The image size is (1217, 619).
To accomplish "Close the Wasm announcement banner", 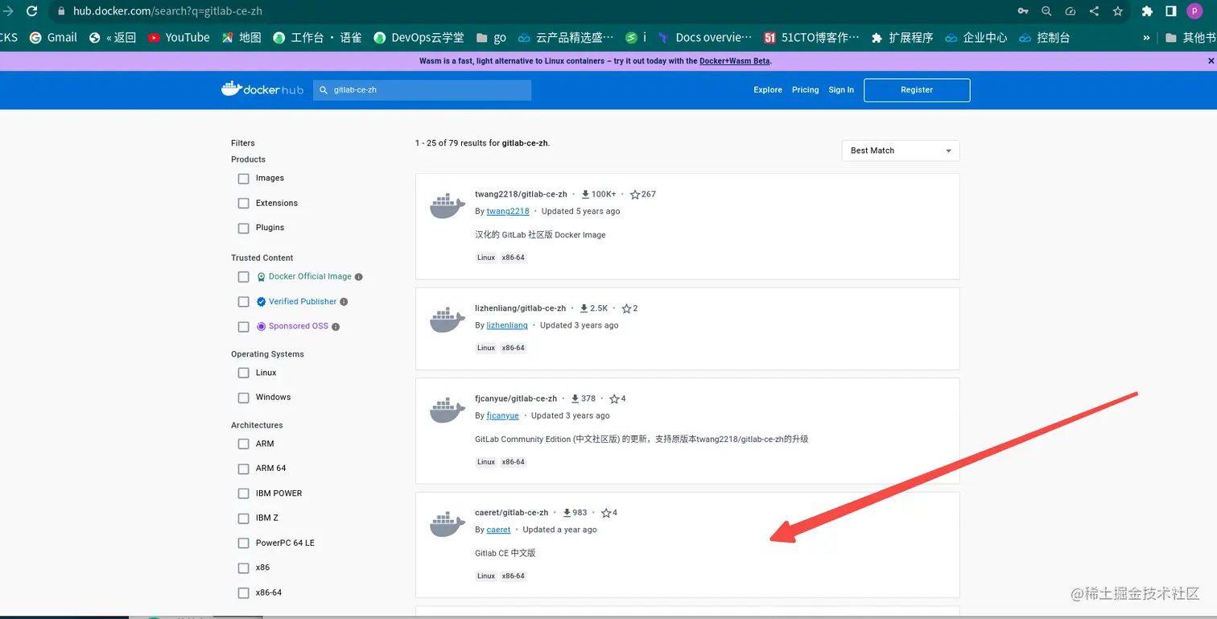I will tap(1211, 60).
